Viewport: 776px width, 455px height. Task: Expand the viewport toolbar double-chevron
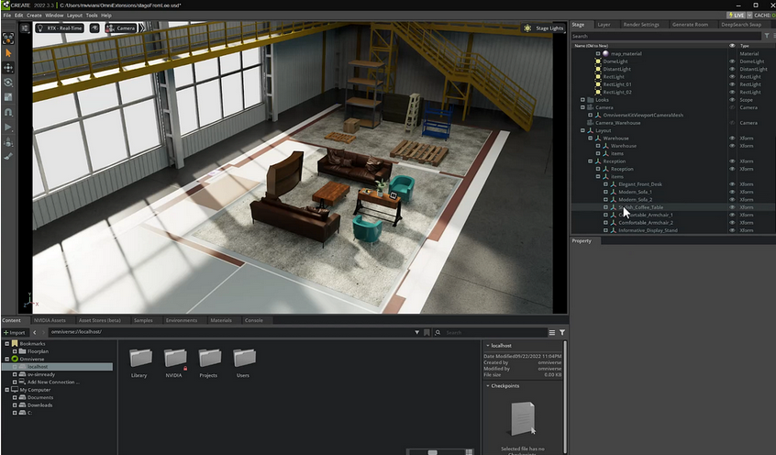(142, 28)
